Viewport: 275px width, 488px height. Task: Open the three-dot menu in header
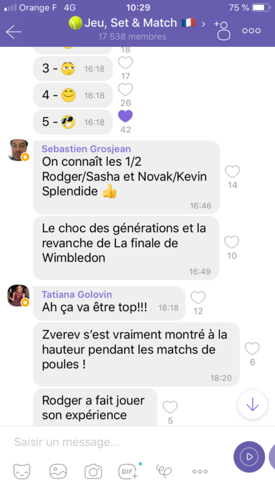coord(251,30)
